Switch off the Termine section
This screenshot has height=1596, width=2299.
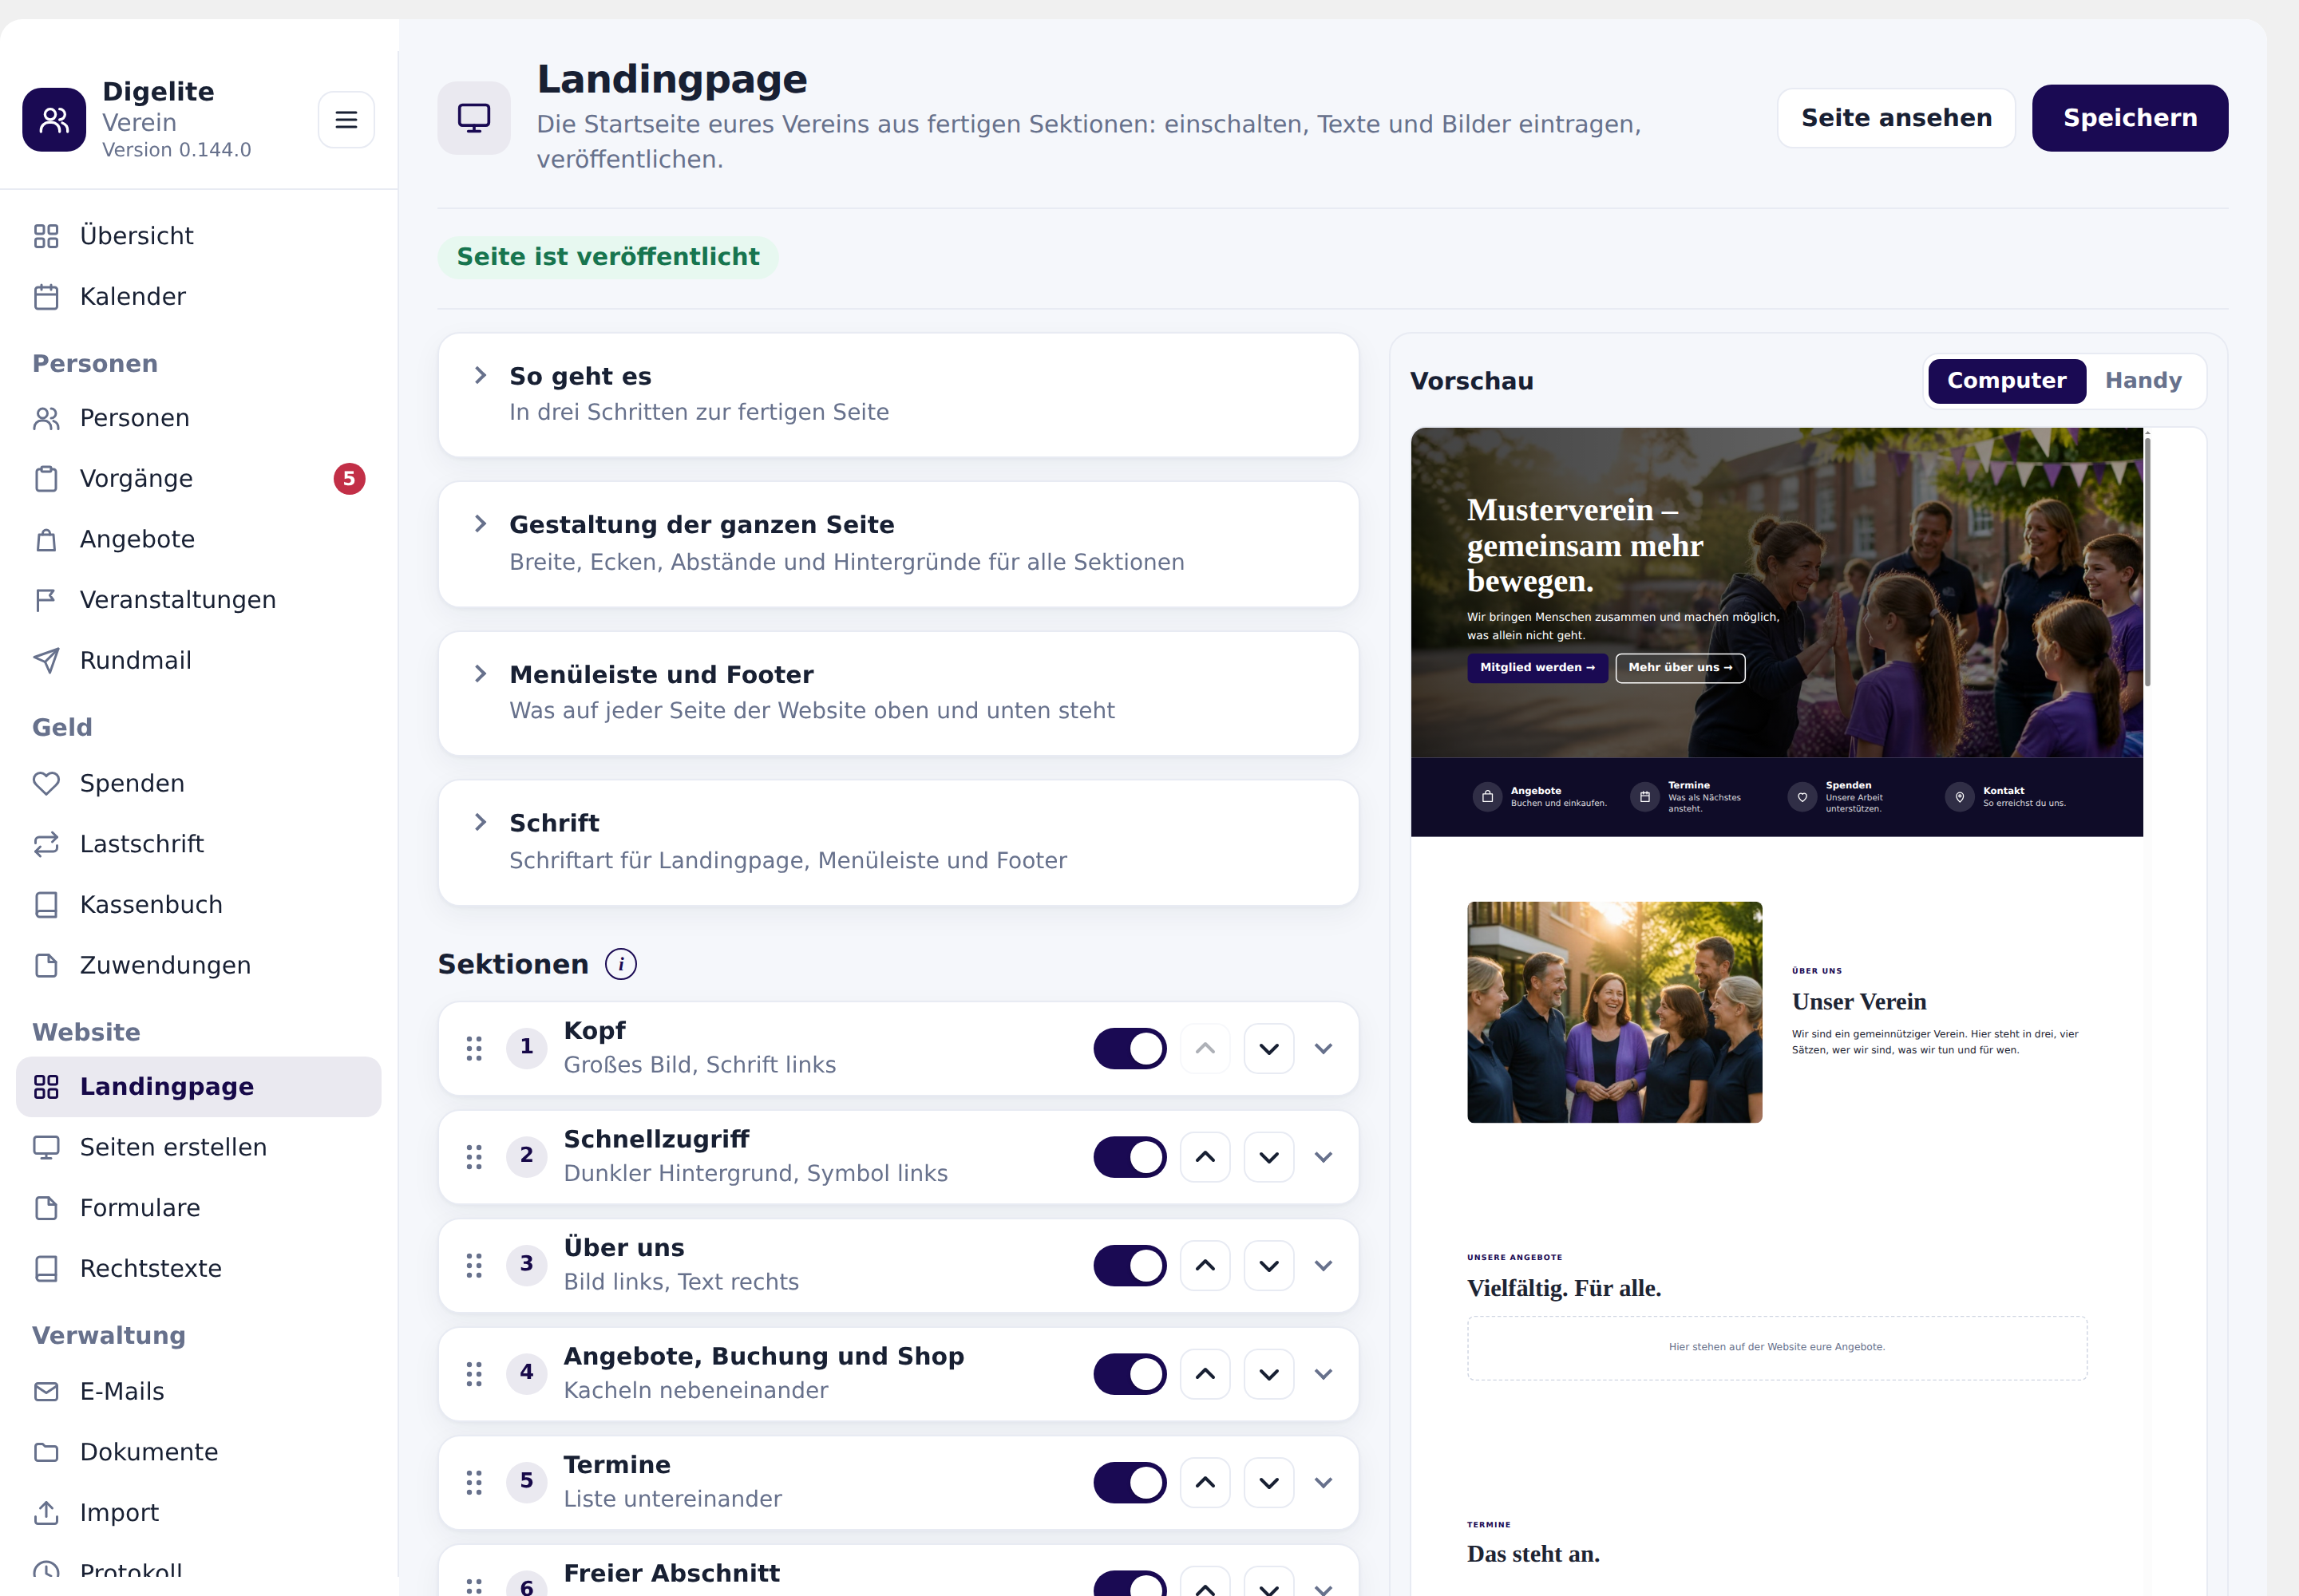tap(1130, 1483)
